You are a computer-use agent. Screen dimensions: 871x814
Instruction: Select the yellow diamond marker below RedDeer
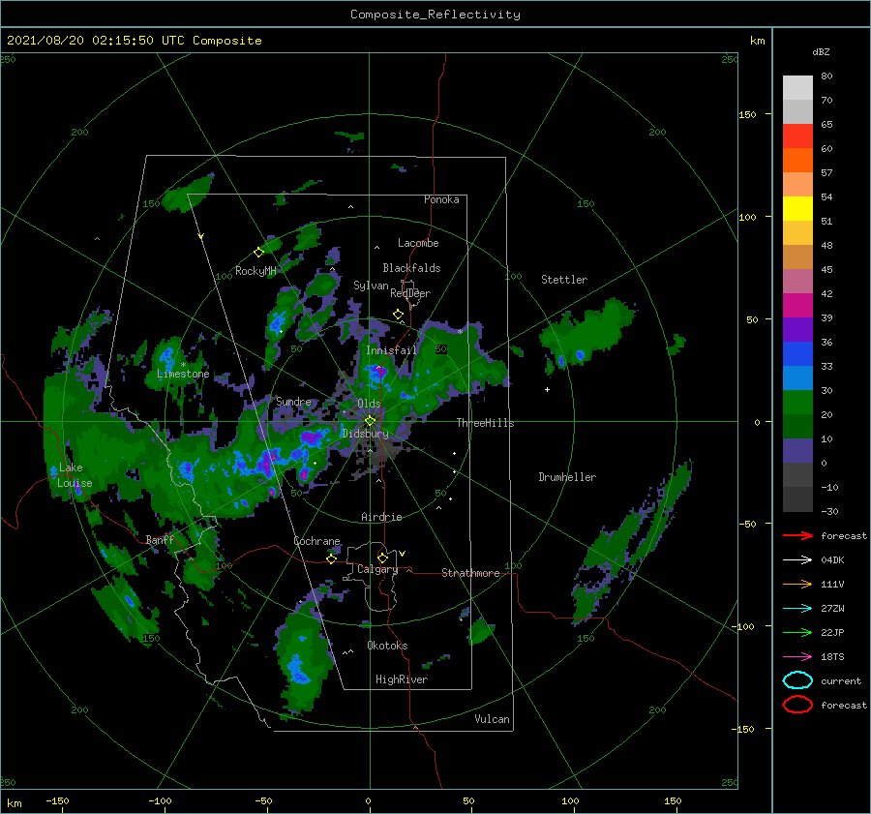coord(399,315)
